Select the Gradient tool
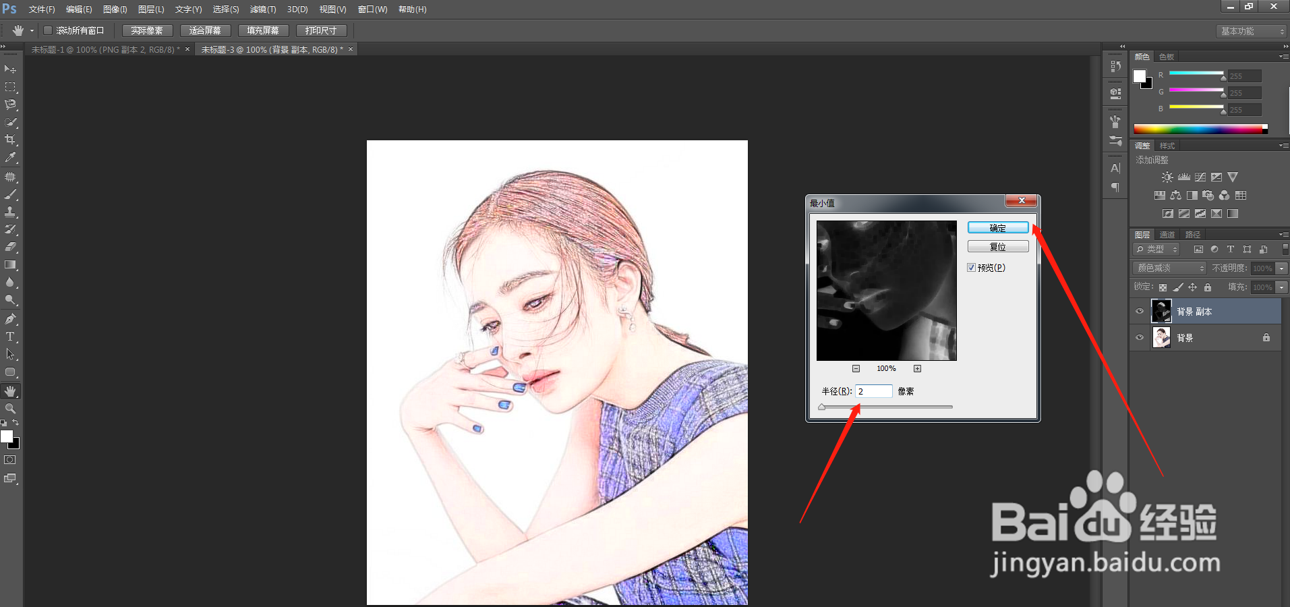Viewport: 1290px width, 607px height. [10, 265]
